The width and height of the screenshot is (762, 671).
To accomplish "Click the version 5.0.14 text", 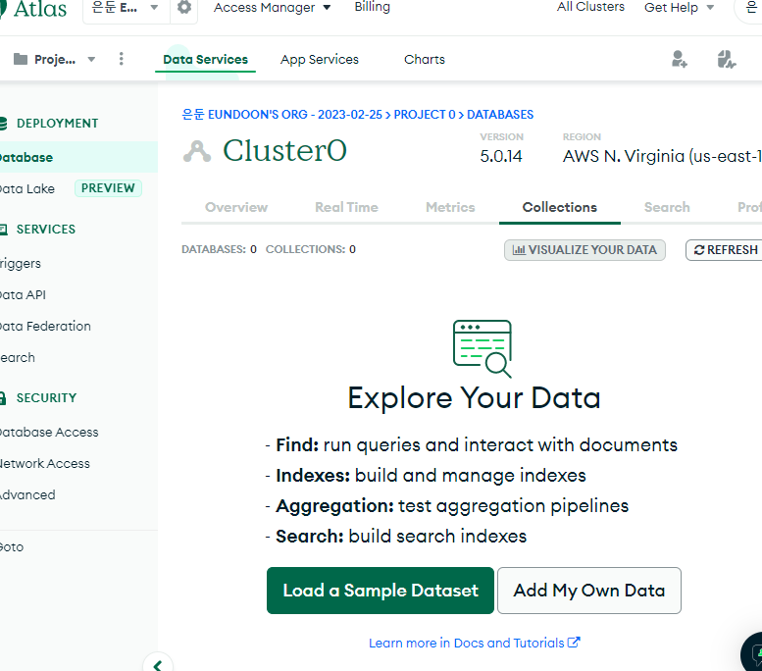I will [x=501, y=156].
